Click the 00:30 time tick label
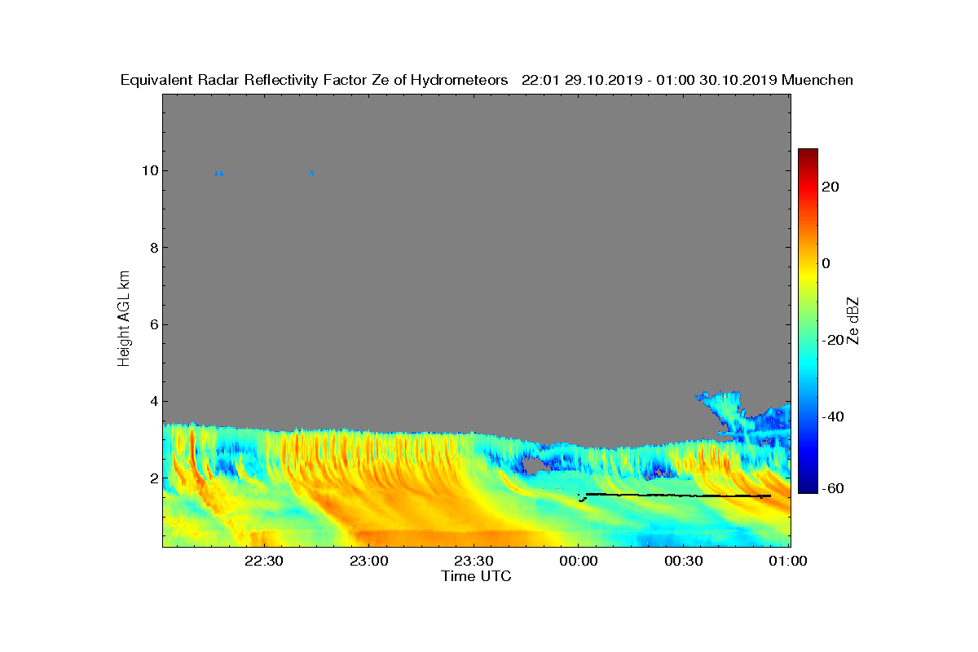 pos(684,562)
